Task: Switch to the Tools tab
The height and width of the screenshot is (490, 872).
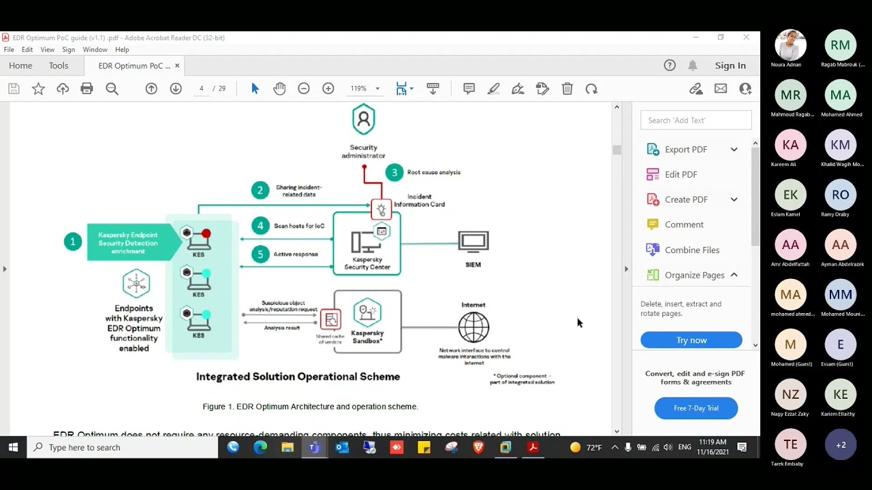Action: 59,65
